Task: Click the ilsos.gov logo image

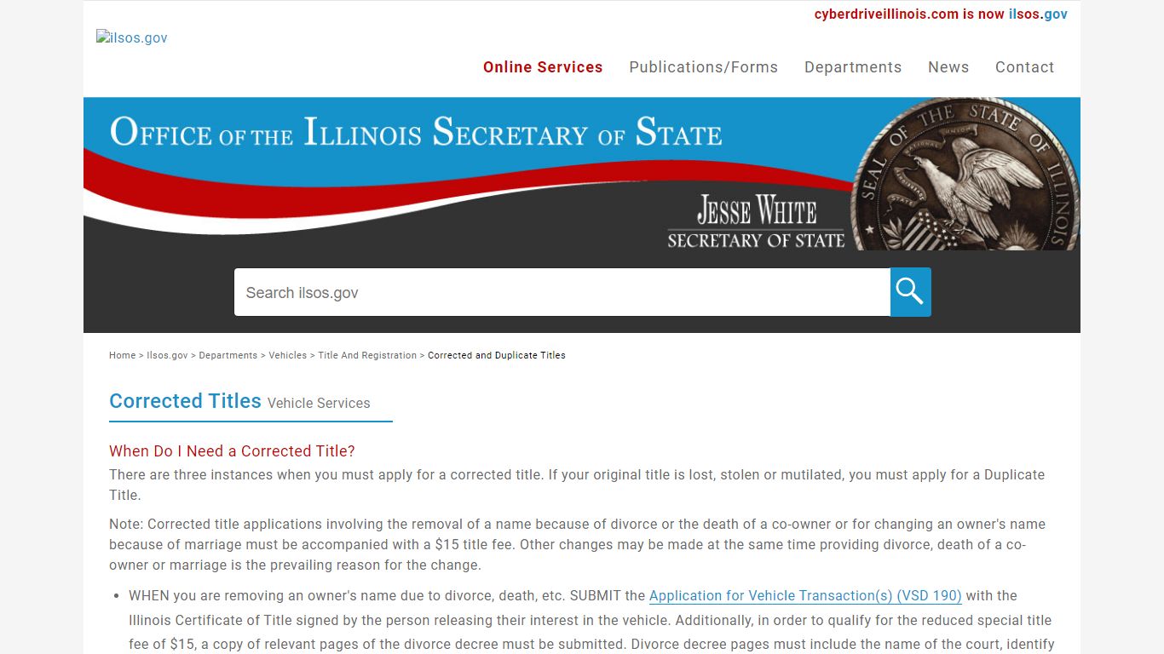Action: [132, 37]
